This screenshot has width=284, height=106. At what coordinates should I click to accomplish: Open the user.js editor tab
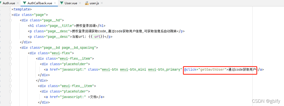94,3
